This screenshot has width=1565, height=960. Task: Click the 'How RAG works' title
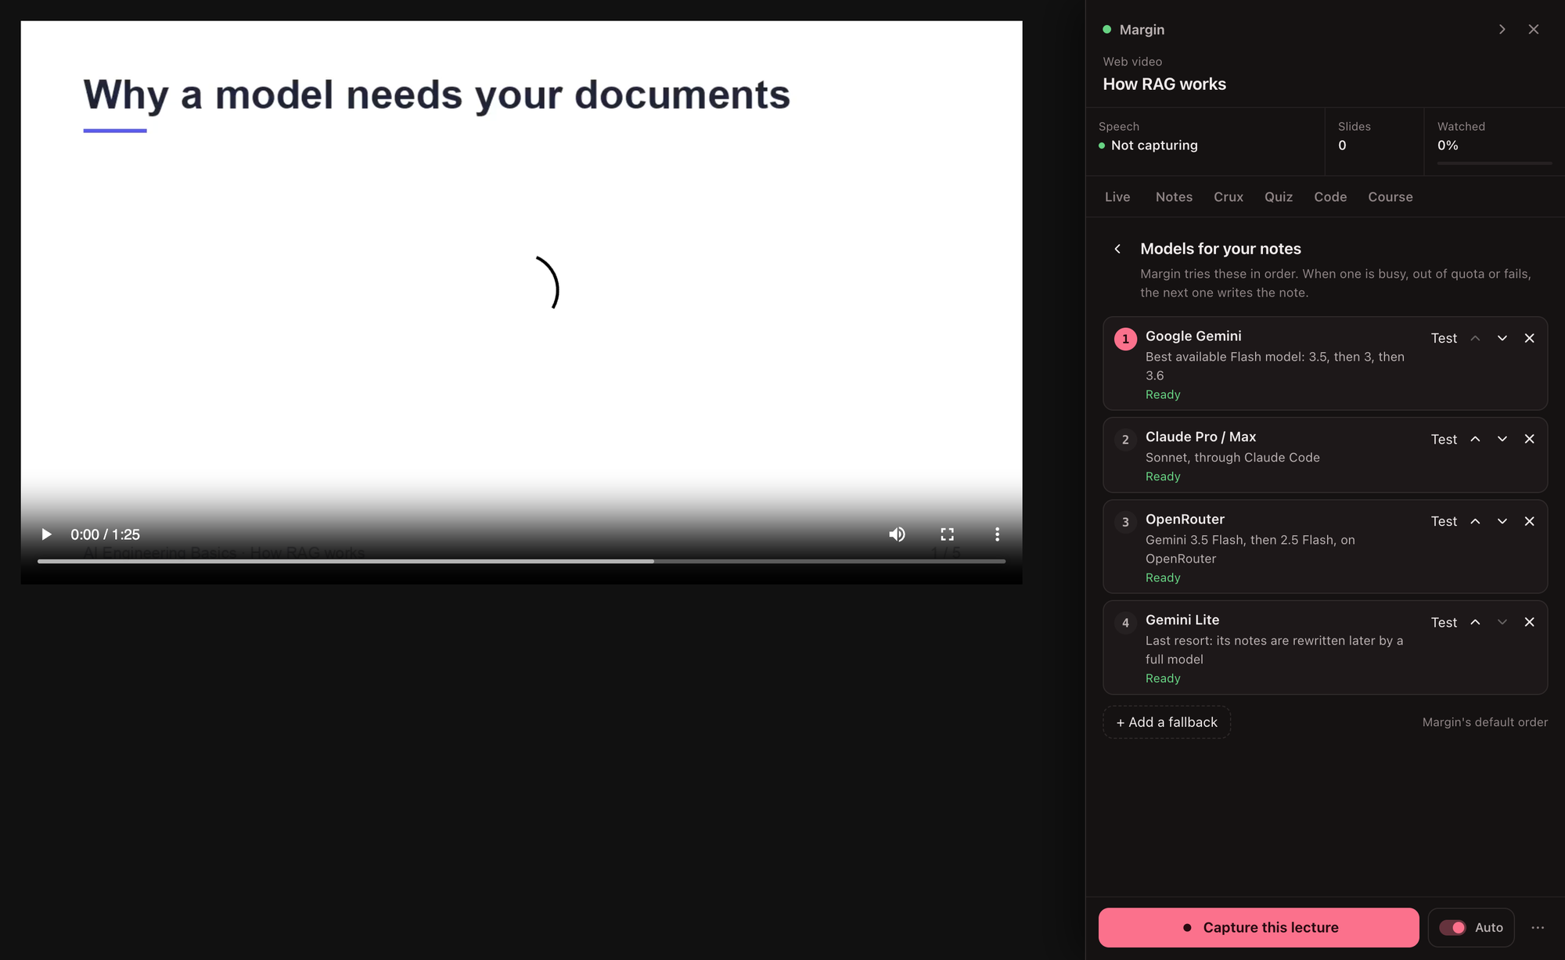click(x=1164, y=84)
